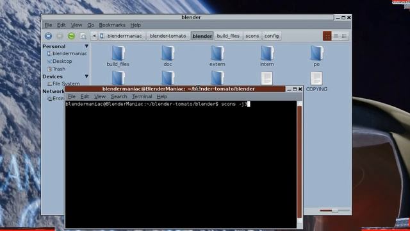
Task: Go back in file manager
Action: click(x=49, y=36)
